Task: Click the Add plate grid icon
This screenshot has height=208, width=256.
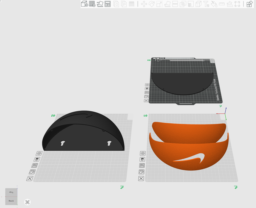Action: tap(92, 4)
